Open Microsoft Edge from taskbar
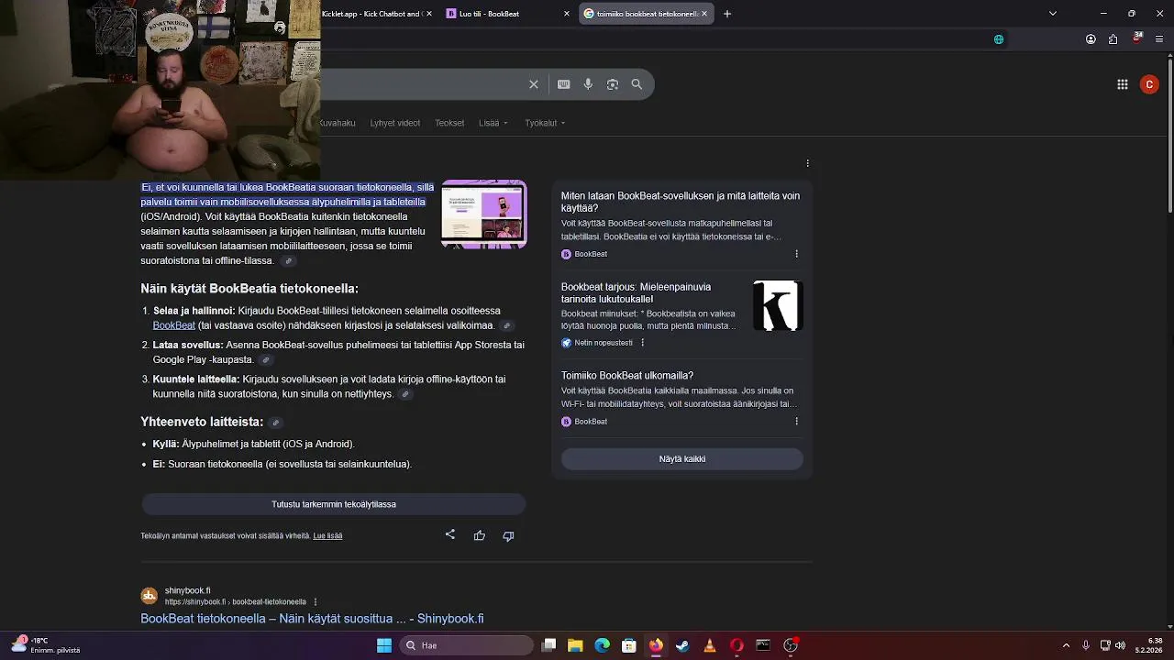 pos(602,645)
